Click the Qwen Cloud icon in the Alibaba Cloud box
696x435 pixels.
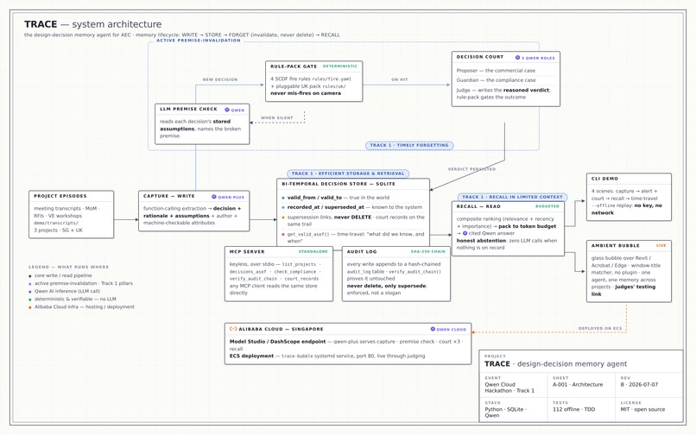433,330
